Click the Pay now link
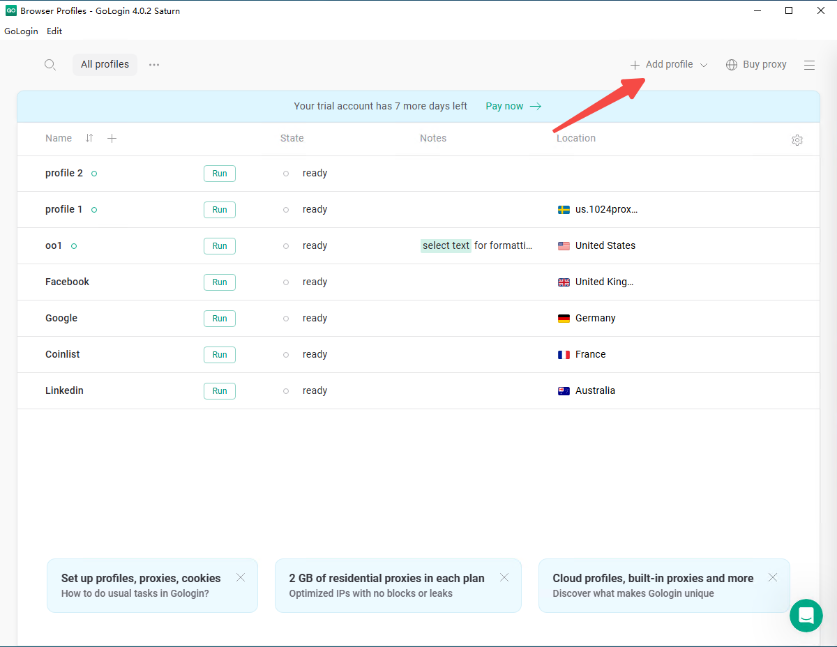The image size is (837, 647). 513,106
